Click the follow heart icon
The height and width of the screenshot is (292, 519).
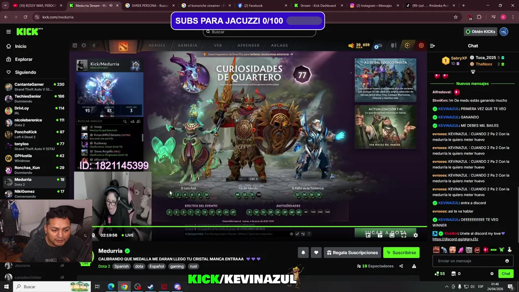[x=316, y=253]
